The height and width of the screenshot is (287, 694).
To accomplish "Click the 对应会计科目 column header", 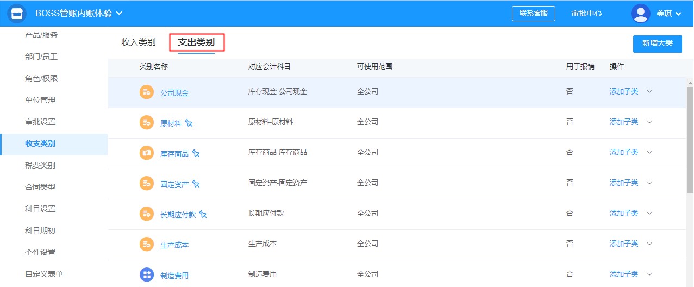I will click(x=270, y=66).
